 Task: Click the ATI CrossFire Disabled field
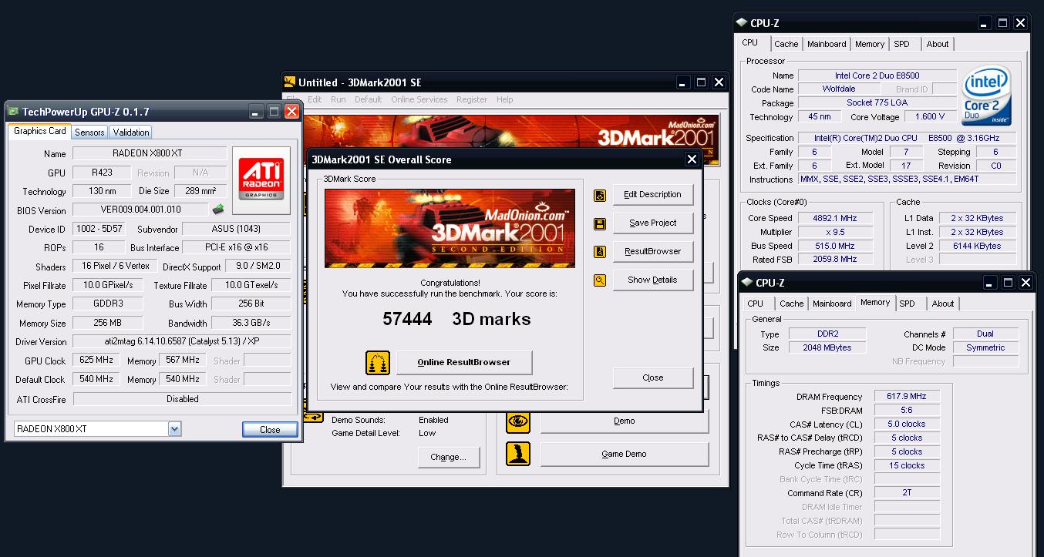(182, 399)
